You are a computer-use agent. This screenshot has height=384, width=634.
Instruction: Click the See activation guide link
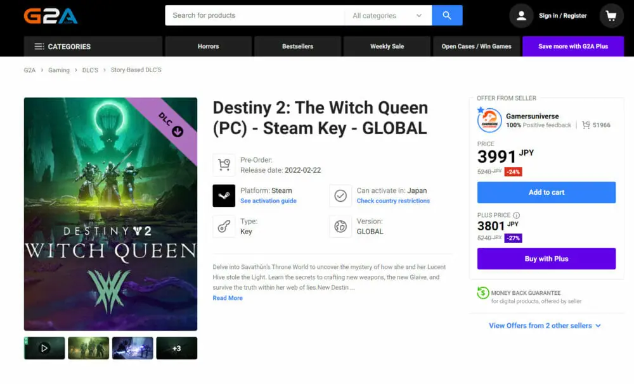pyautogui.click(x=268, y=201)
